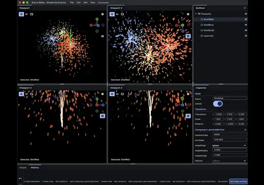The height and width of the screenshot is (185, 264).
Task: Switch to the Assets tab
Action: 23,167
